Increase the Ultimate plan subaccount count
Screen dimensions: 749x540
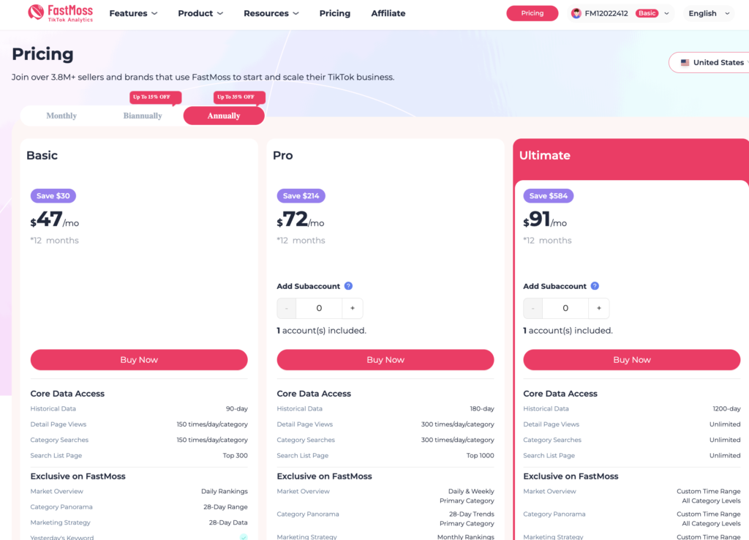tap(599, 308)
